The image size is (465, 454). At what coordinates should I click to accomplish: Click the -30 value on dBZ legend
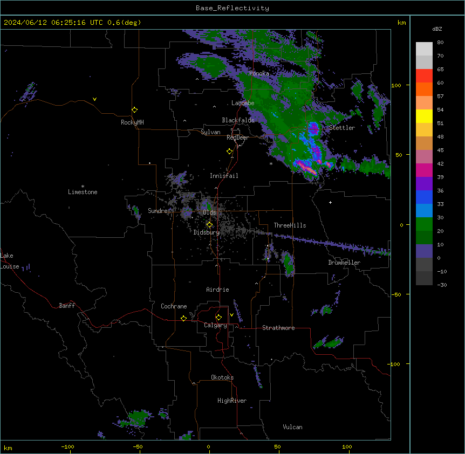(x=442, y=285)
